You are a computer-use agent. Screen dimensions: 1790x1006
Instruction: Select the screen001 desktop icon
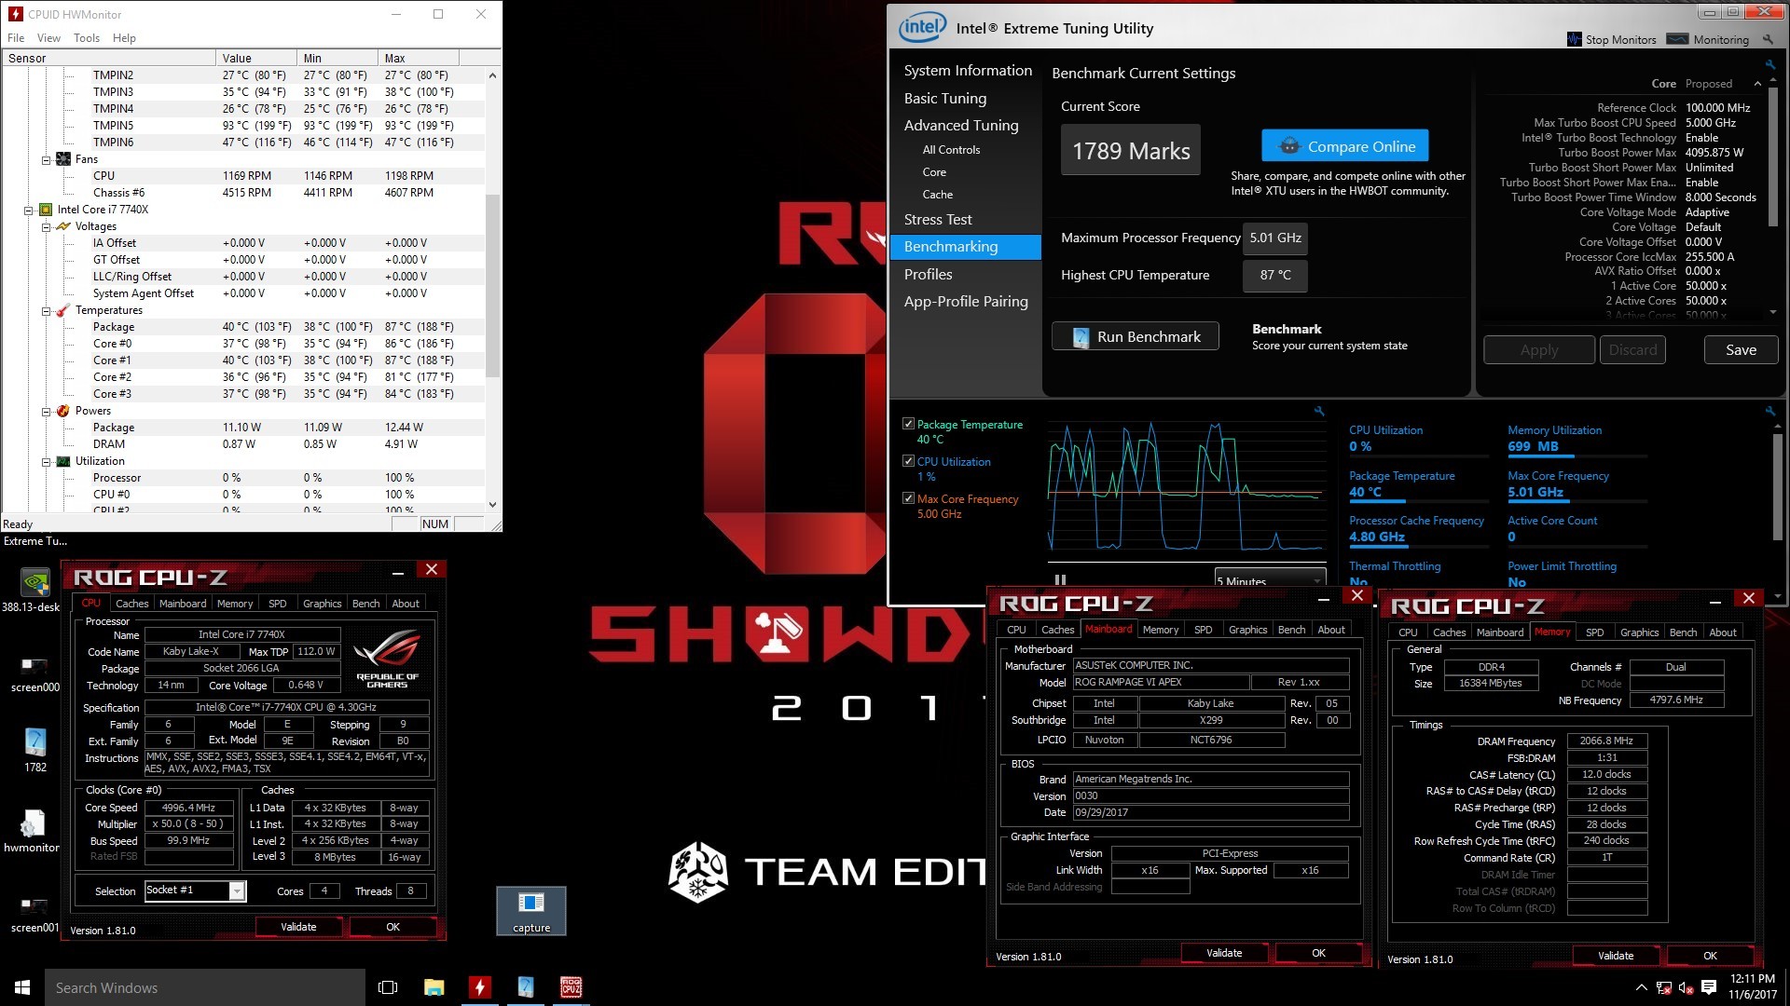click(34, 913)
